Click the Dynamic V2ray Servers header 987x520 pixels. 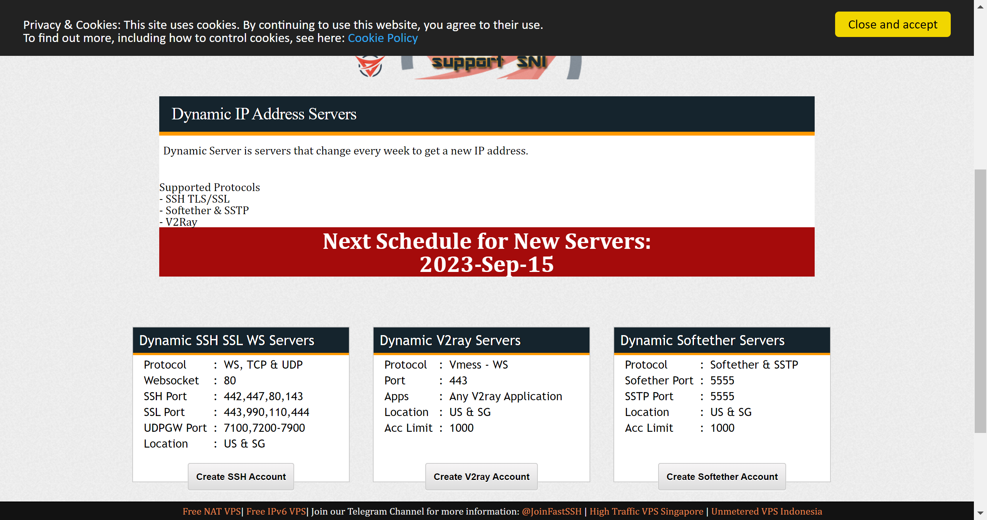[450, 341]
